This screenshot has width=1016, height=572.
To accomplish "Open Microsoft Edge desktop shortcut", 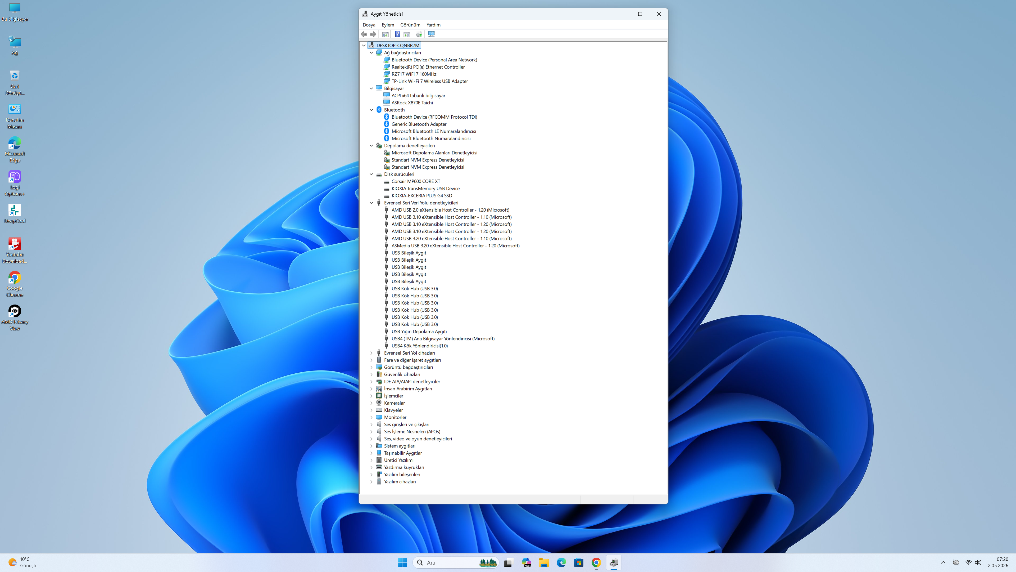I will tap(15, 150).
